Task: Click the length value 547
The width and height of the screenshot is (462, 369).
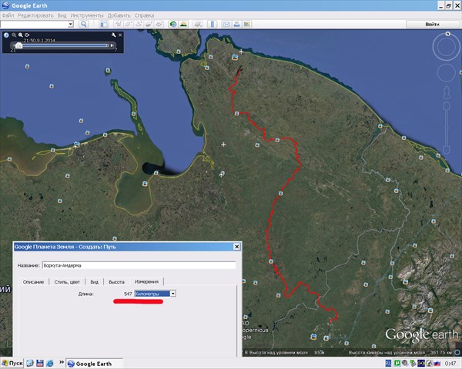Action: [128, 294]
